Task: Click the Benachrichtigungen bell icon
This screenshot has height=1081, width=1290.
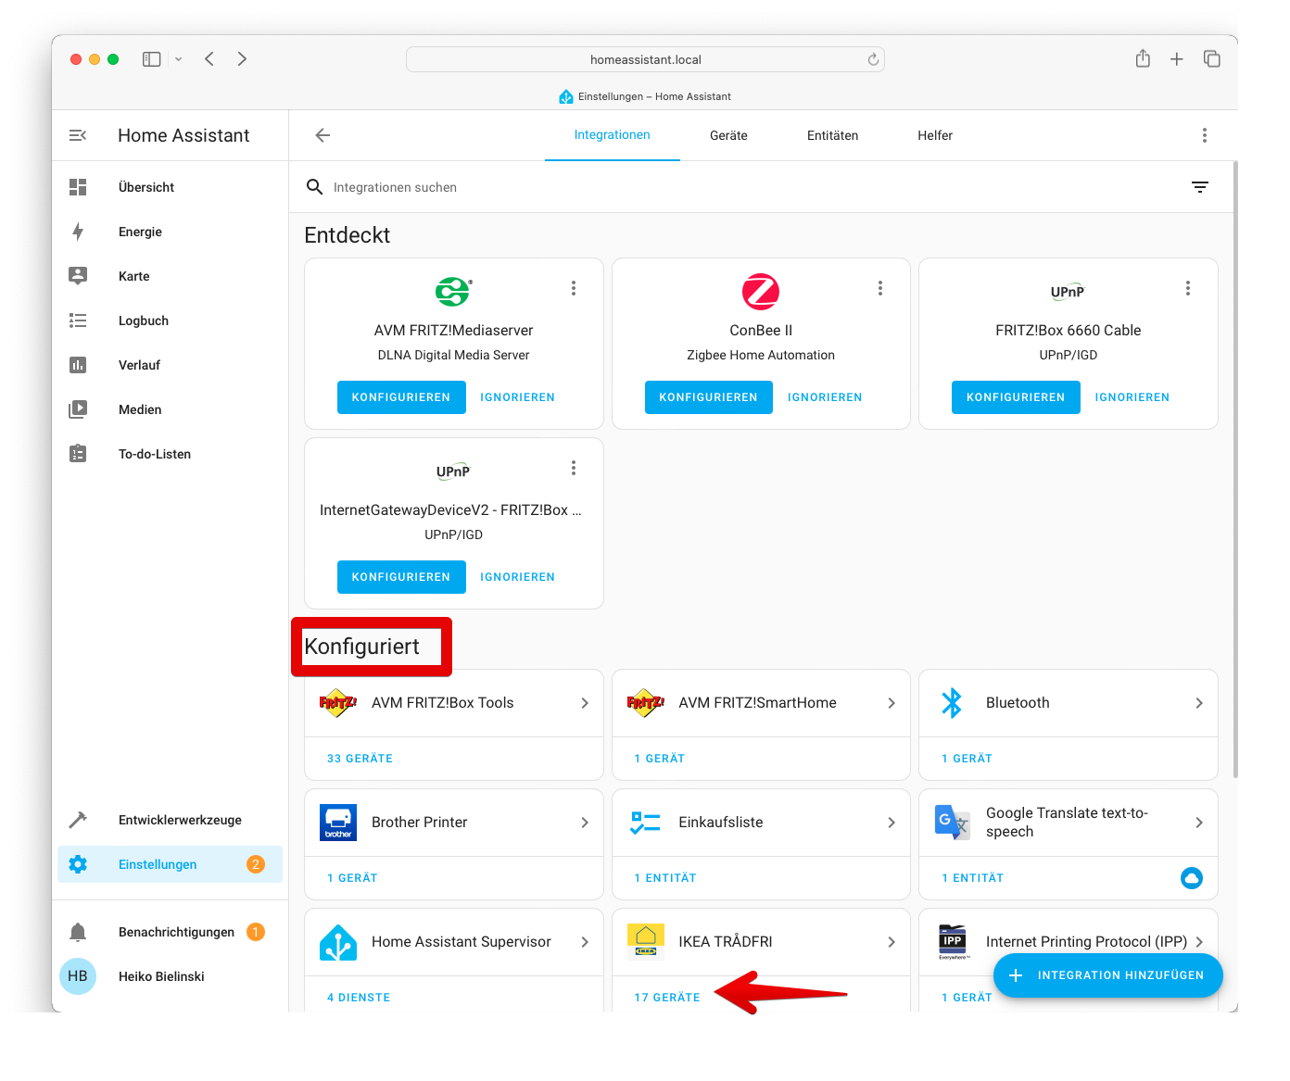Action: (78, 932)
